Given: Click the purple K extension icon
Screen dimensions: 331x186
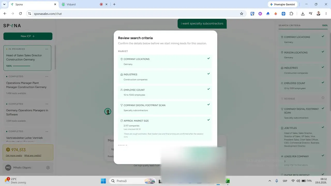Looking at the screenshot, I should pos(260,14).
